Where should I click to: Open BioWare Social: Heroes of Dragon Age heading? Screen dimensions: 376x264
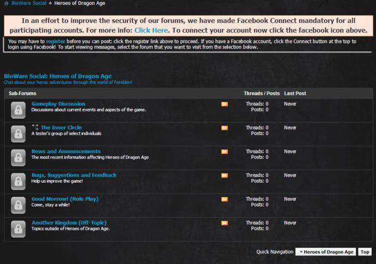(58, 76)
